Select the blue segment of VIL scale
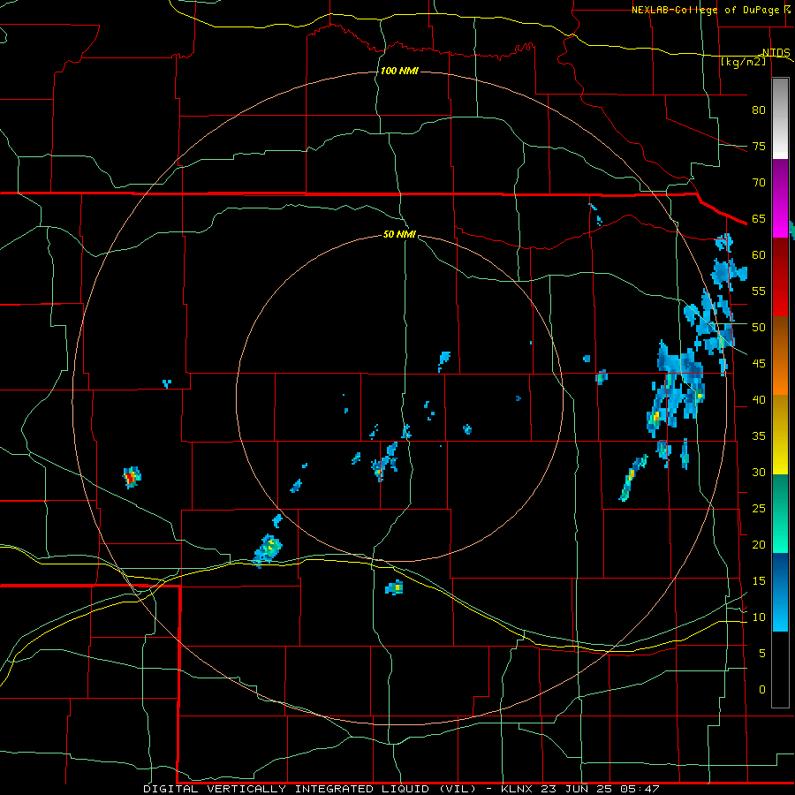This screenshot has width=795, height=795. pos(781,592)
